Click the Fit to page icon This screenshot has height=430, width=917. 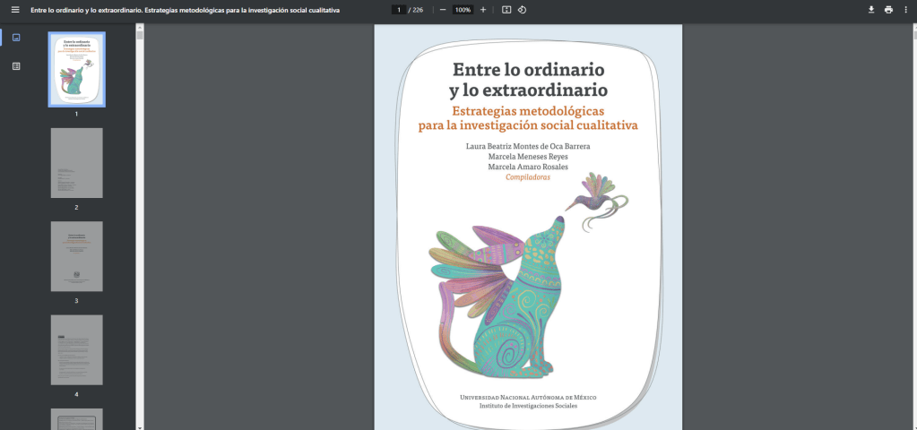pos(506,10)
